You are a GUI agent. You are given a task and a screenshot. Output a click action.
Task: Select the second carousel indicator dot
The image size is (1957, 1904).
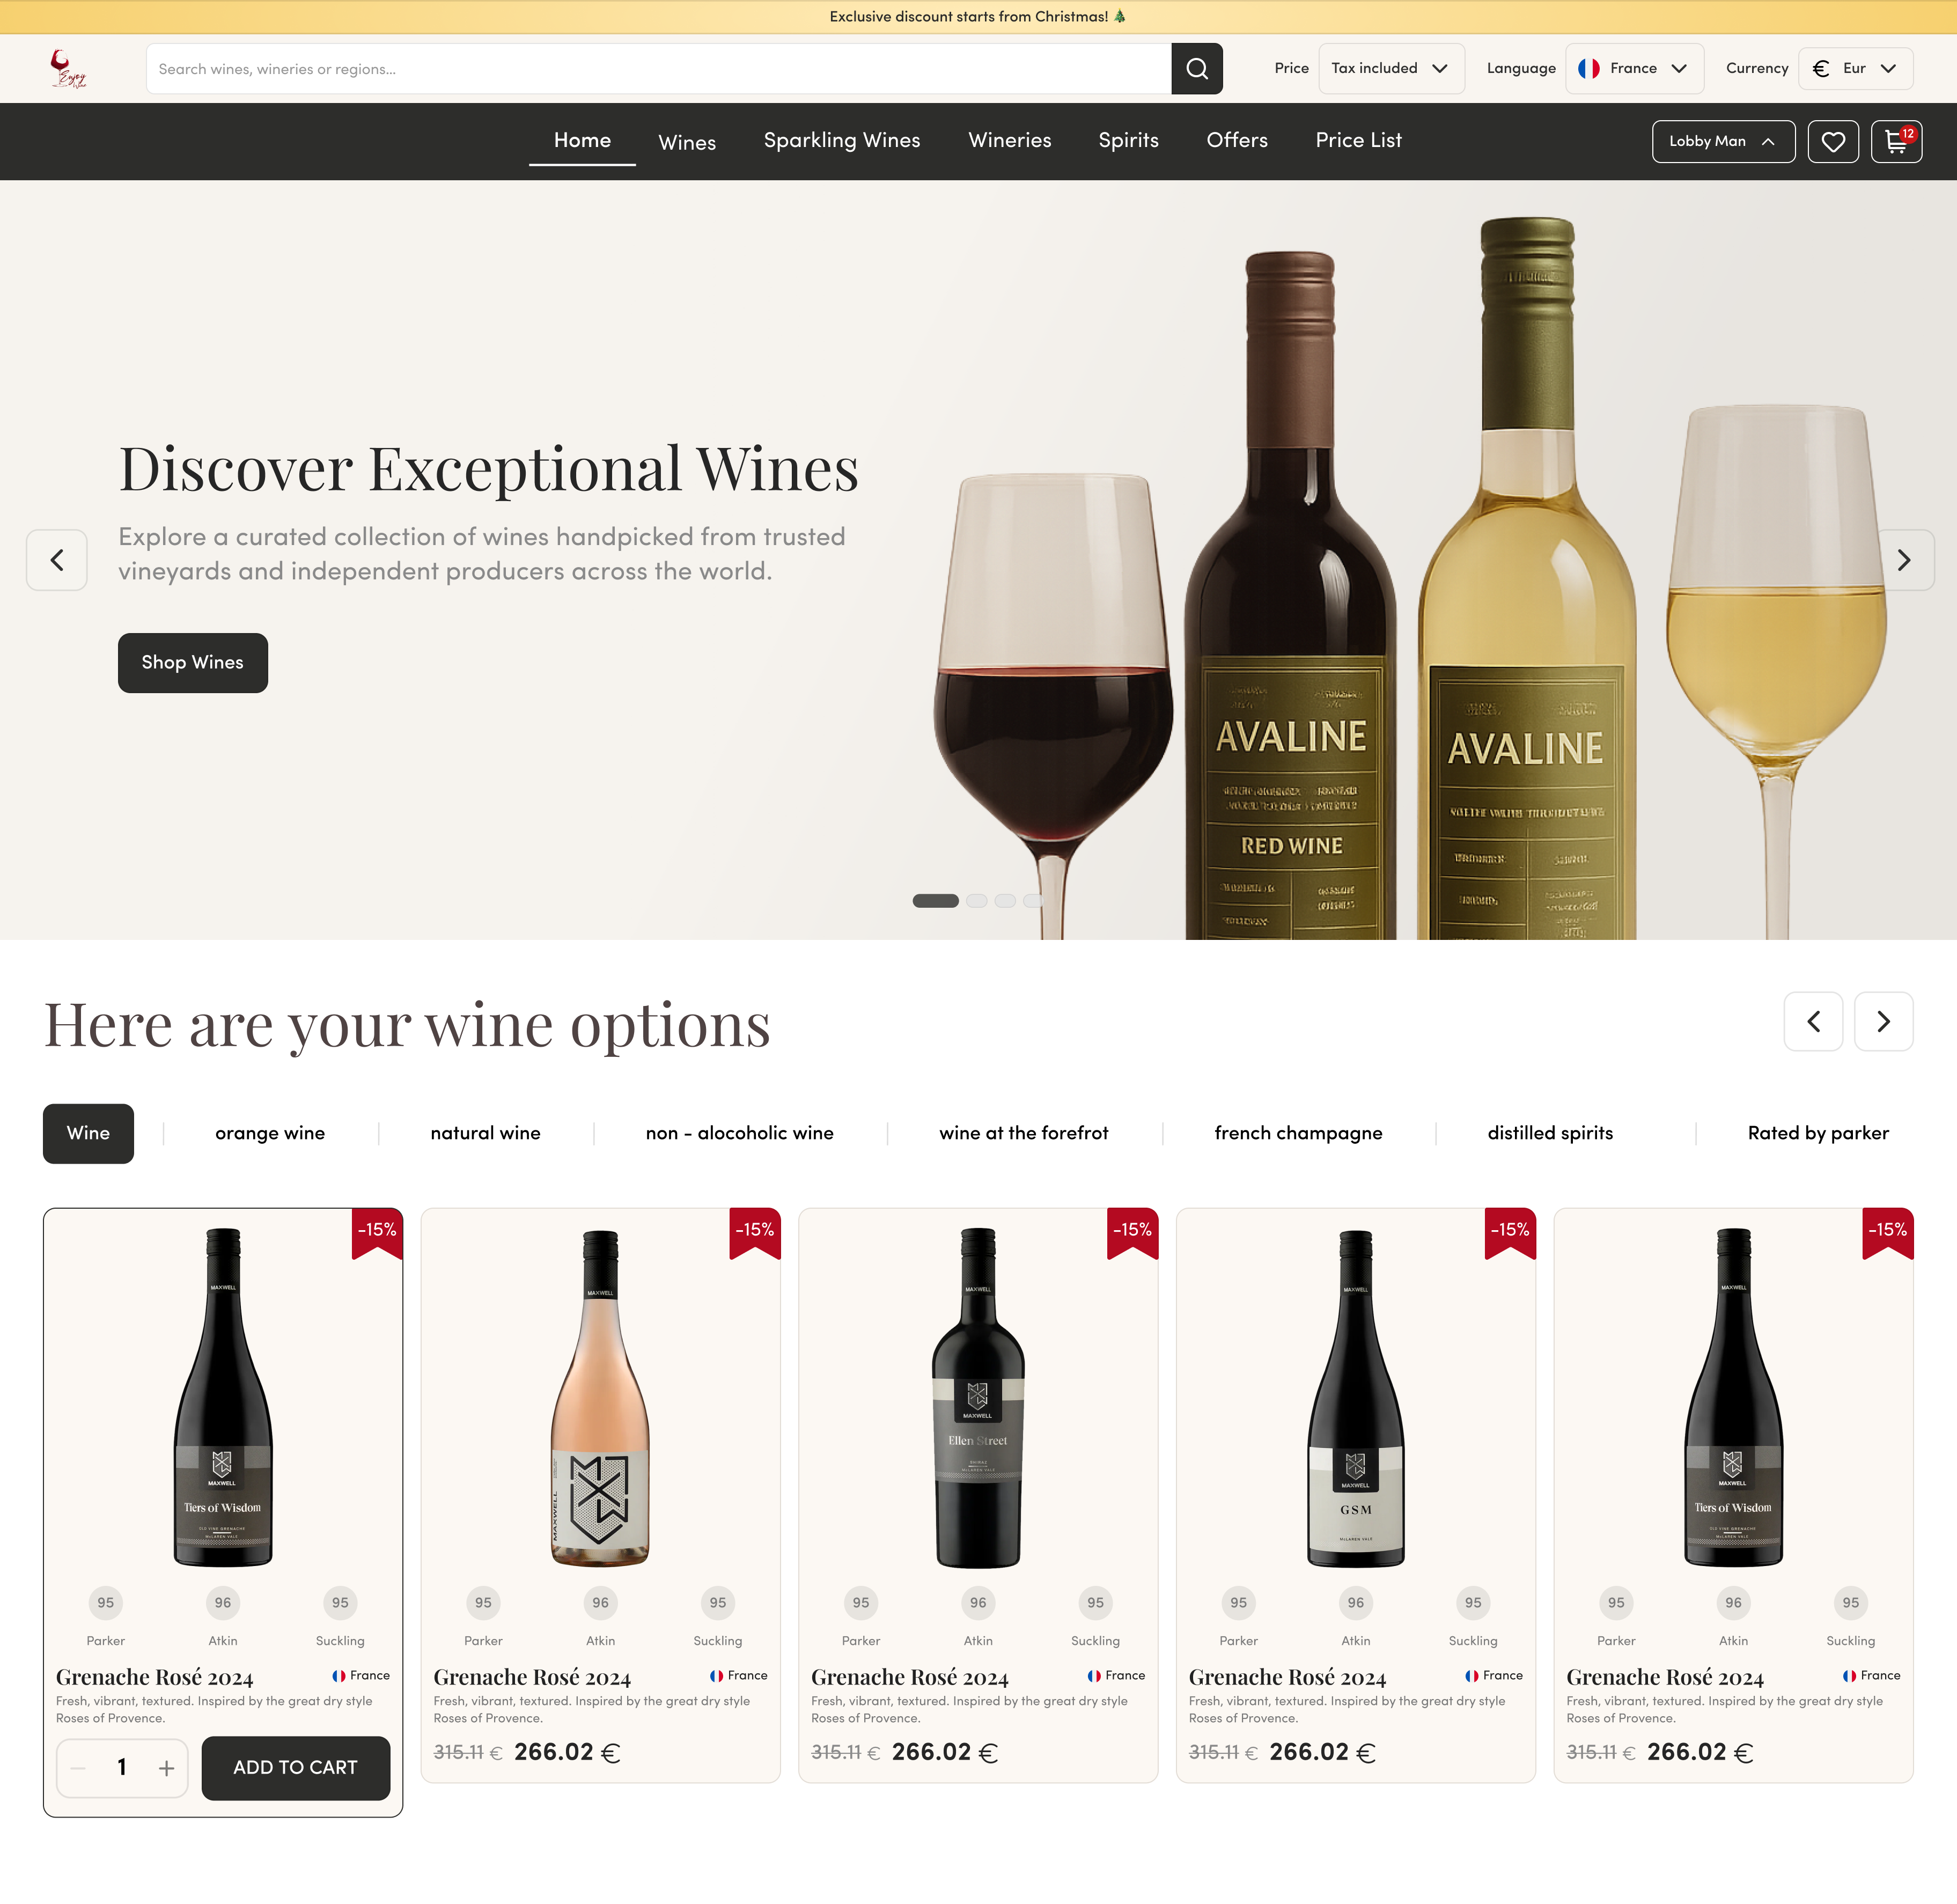click(977, 901)
